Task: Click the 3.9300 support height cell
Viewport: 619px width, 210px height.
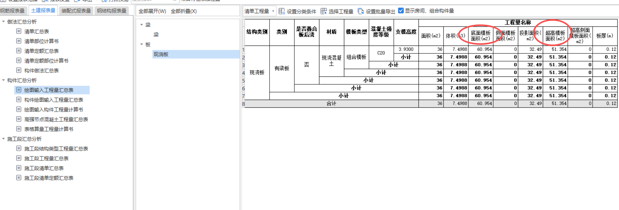Action: click(x=406, y=49)
